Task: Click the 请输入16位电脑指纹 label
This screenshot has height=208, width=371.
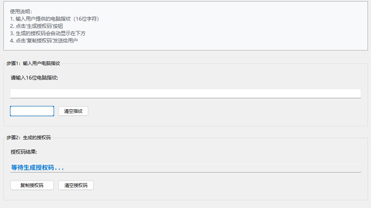Action: pyautogui.click(x=35, y=78)
